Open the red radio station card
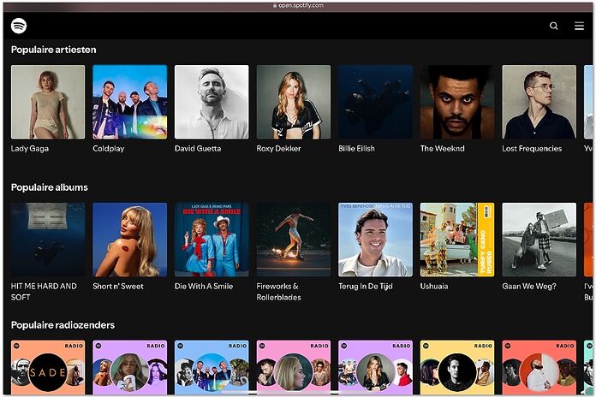596x397 pixels. 539,367
